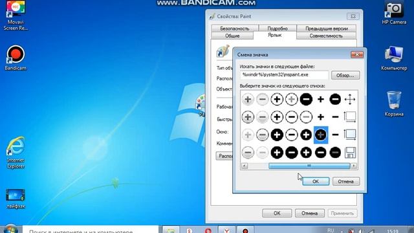Screen dimensions: 414x233
Task: Click the icon file path field
Action: pos(284,75)
